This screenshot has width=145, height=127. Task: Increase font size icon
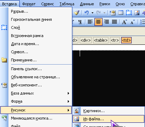click(x=124, y=22)
